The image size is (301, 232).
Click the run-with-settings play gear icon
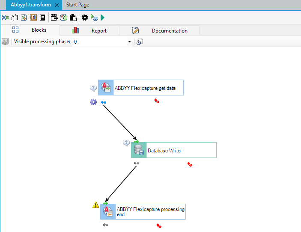tap(94, 18)
